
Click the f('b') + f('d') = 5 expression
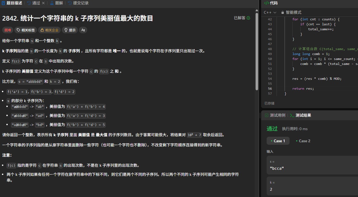click(86, 125)
